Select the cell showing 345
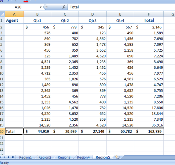The image size is (175, 165). 92,27
